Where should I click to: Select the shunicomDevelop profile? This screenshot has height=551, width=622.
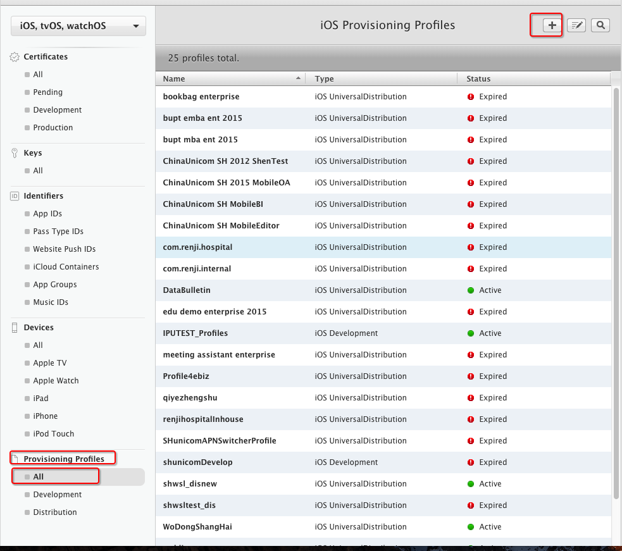tap(383, 462)
